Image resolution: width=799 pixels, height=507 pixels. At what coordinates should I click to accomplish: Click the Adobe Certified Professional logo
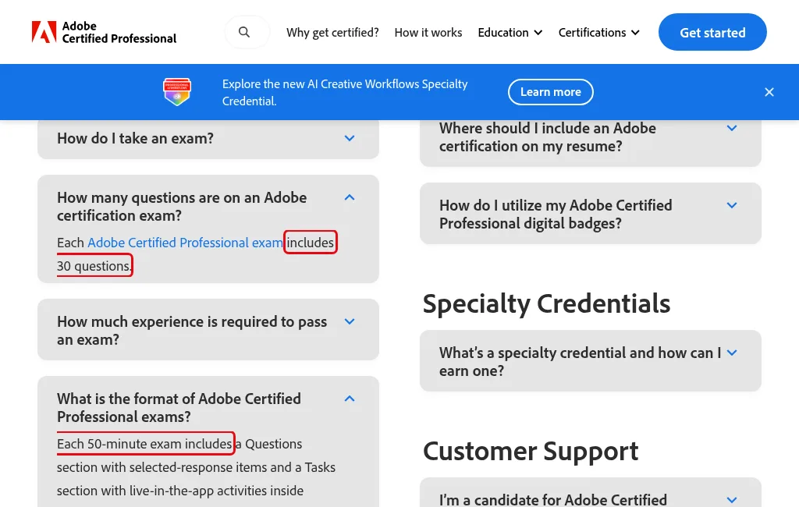[x=104, y=32]
